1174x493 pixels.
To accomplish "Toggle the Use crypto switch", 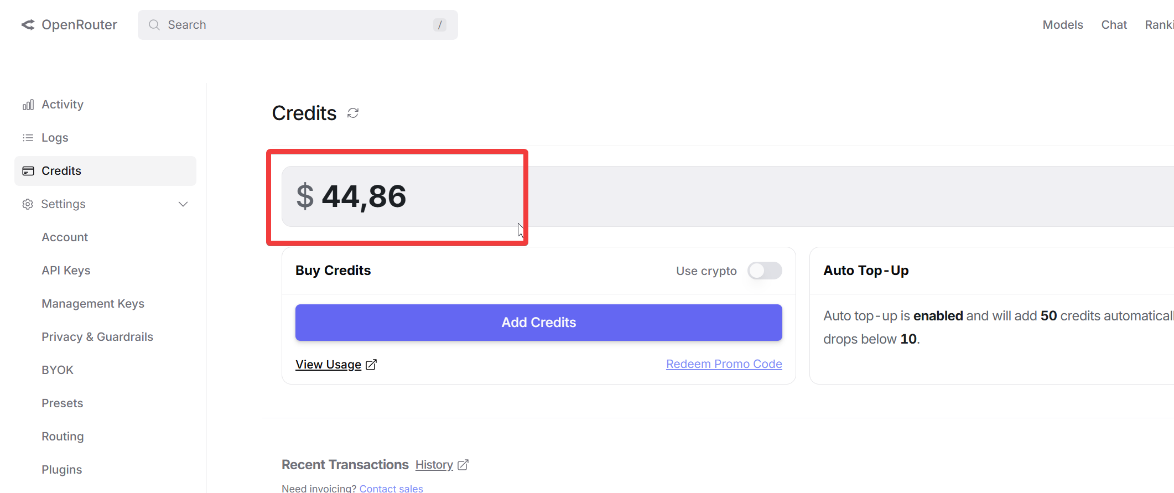I will tap(765, 271).
